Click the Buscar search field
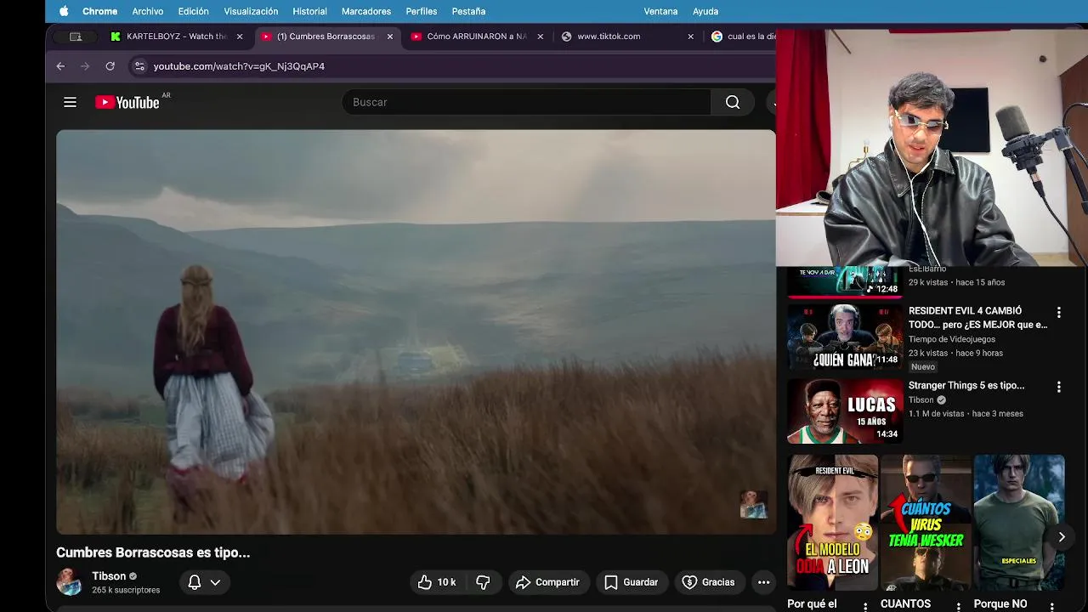Screen dimensions: 1088x612 tap(526, 102)
